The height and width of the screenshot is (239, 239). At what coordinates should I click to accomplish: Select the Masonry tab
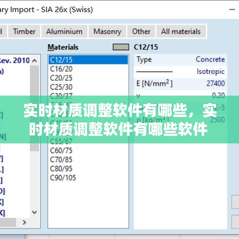108,31
